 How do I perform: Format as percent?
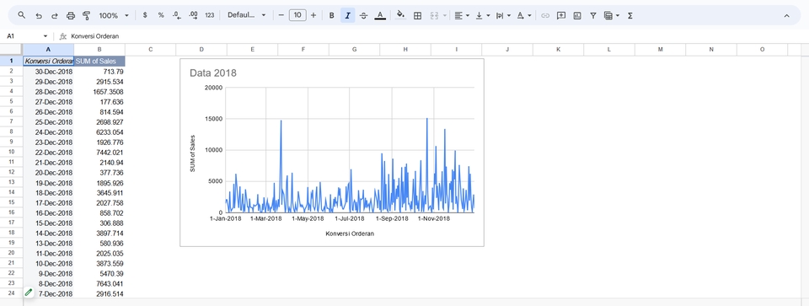(x=161, y=15)
